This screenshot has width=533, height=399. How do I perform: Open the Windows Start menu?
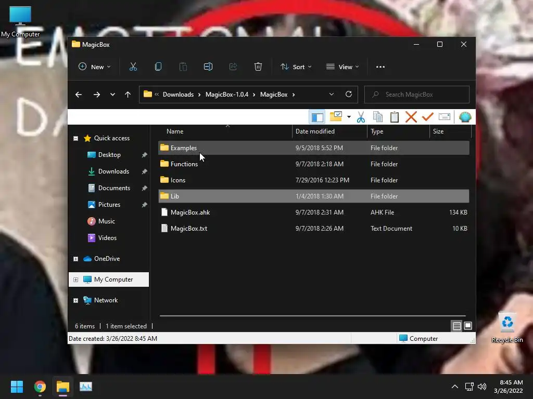[x=17, y=387]
